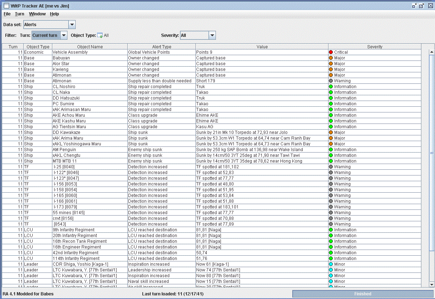Click the orange Major dot in Babuyan row

point(331,58)
